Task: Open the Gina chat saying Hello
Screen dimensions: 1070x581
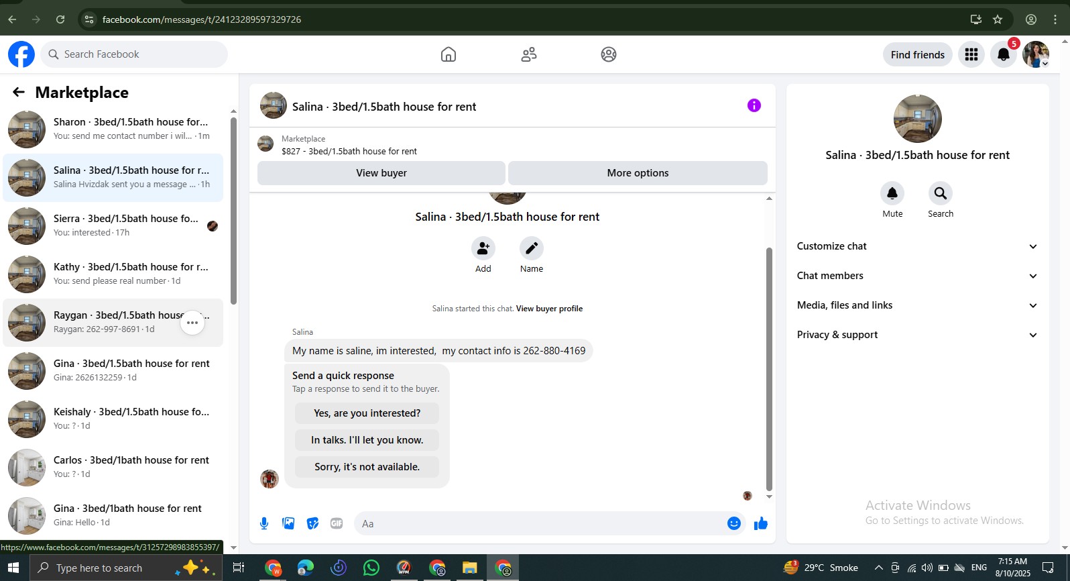Action: pyautogui.click(x=113, y=515)
